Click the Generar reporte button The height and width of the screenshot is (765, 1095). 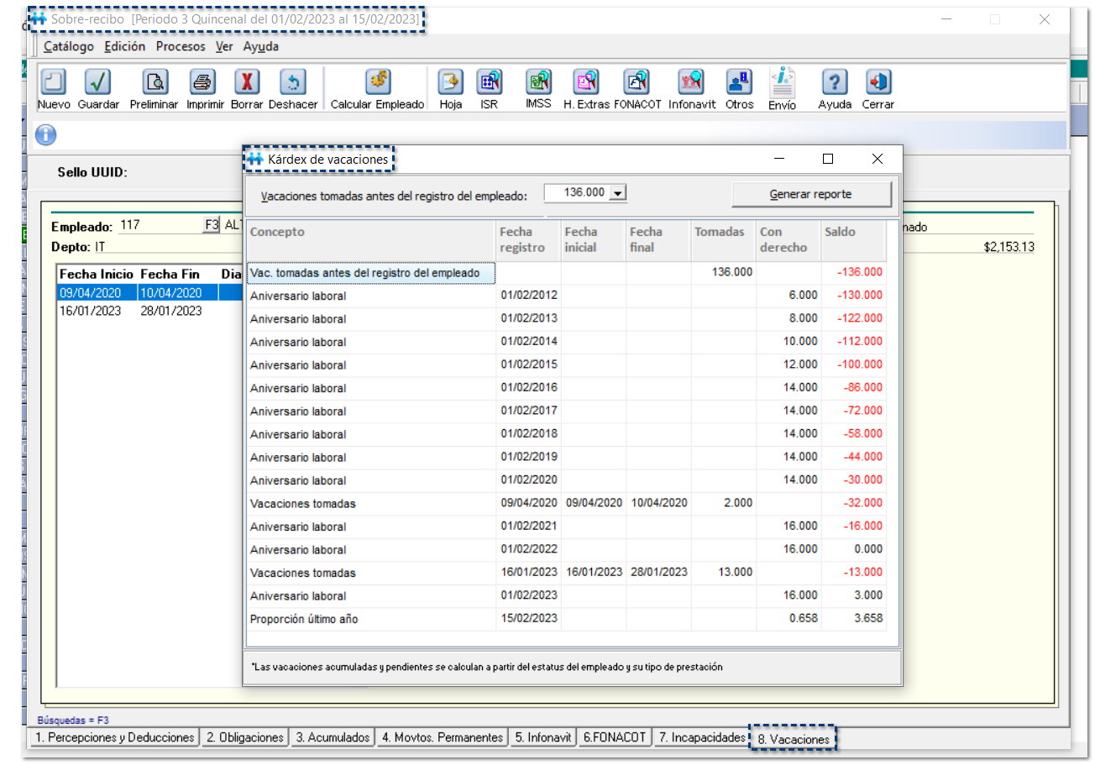click(810, 194)
